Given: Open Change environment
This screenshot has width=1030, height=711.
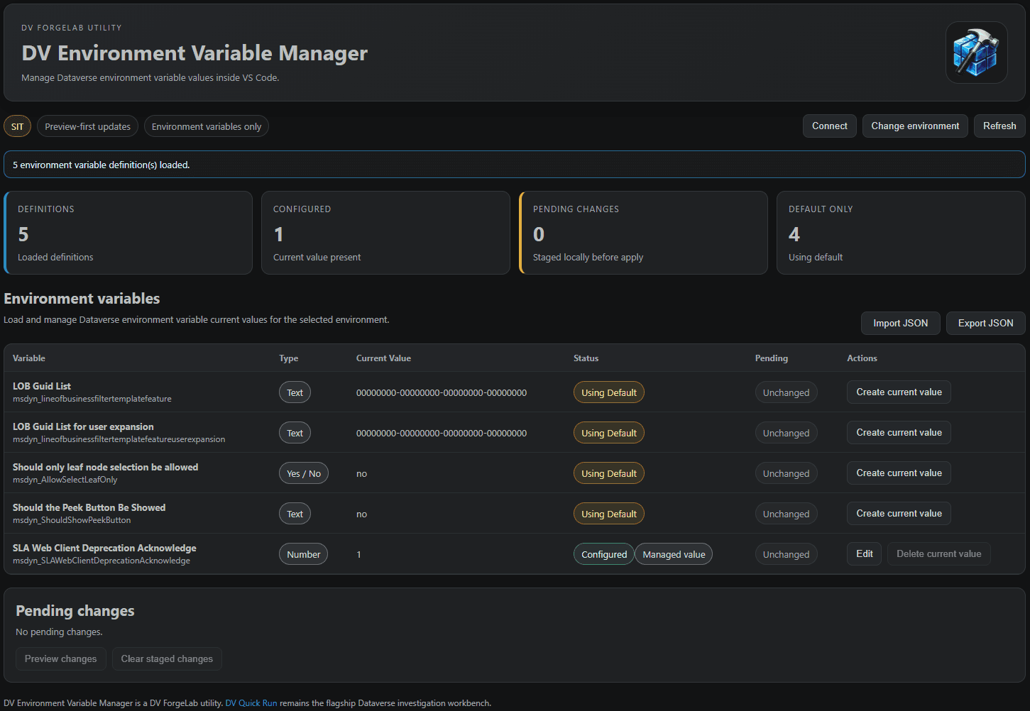Looking at the screenshot, I should tap(915, 126).
